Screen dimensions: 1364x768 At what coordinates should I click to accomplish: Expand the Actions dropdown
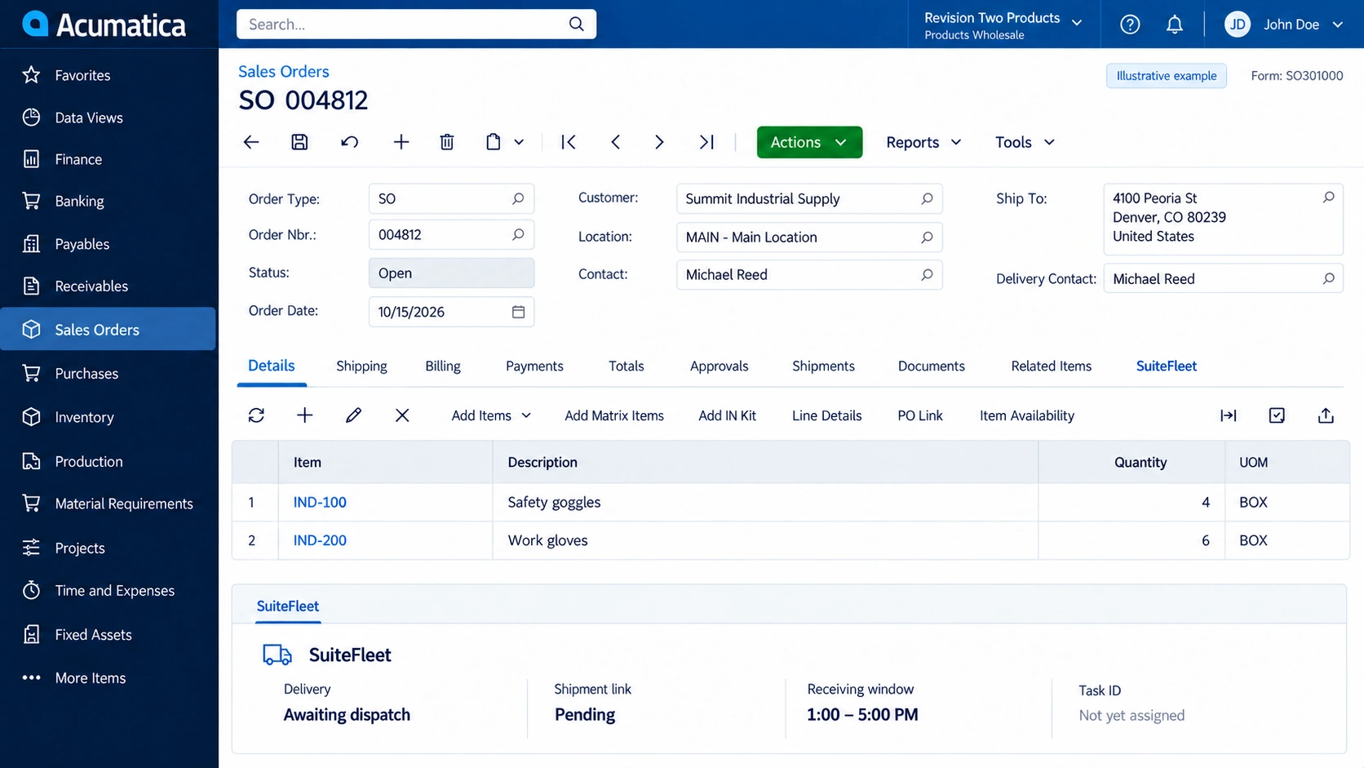809,142
